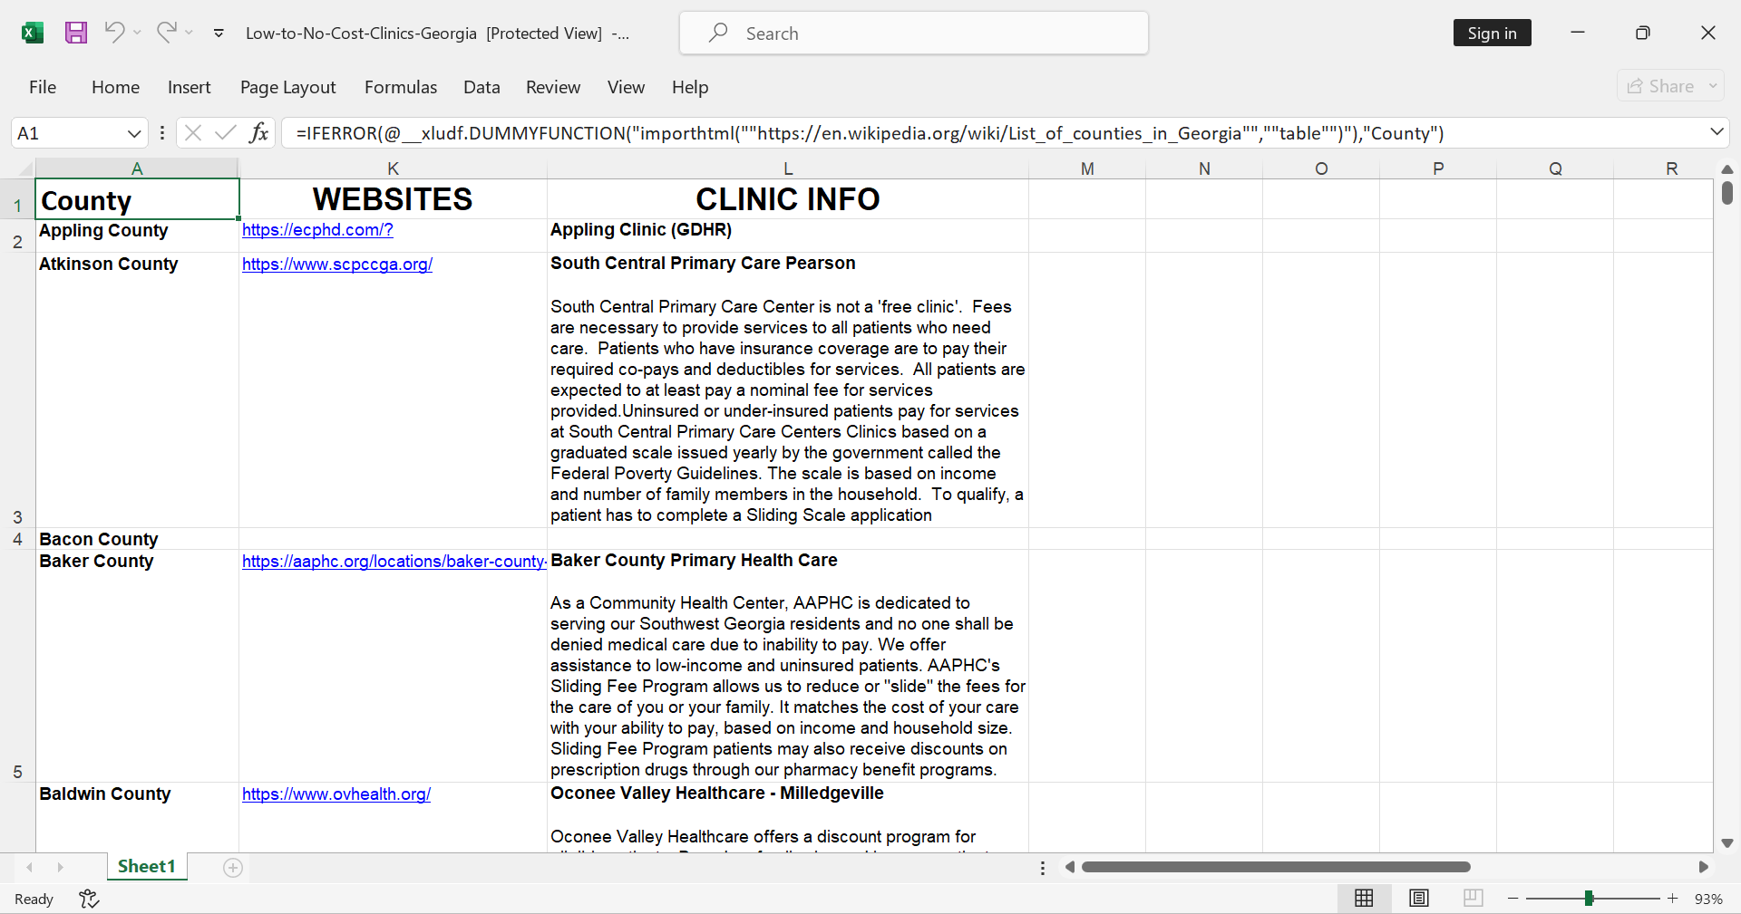The height and width of the screenshot is (914, 1741).
Task: Select the Sheet1 tab
Action: tap(147, 867)
